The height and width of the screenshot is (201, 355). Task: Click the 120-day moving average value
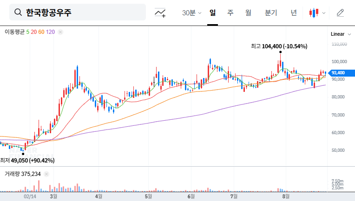(x=50, y=32)
